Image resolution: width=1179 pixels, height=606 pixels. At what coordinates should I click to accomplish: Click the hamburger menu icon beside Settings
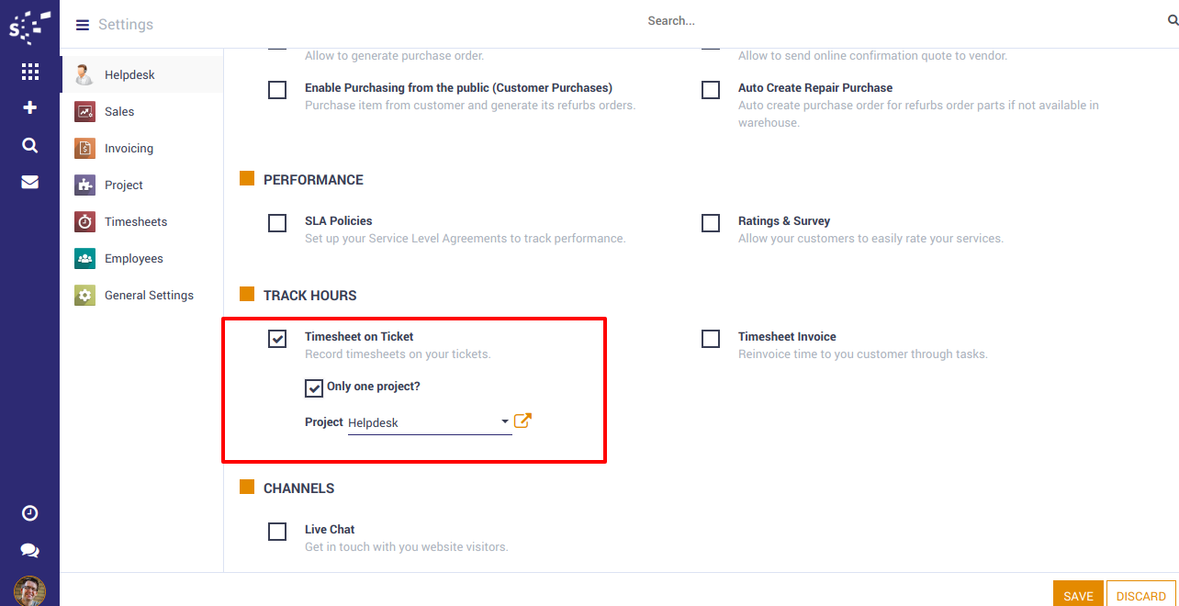83,25
